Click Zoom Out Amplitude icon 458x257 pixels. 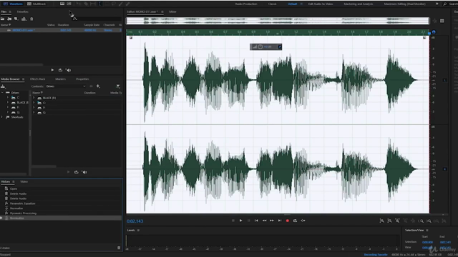click(389, 221)
